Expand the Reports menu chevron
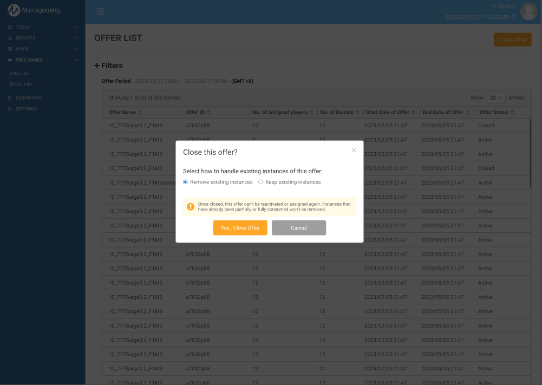The image size is (542, 385). point(76,38)
